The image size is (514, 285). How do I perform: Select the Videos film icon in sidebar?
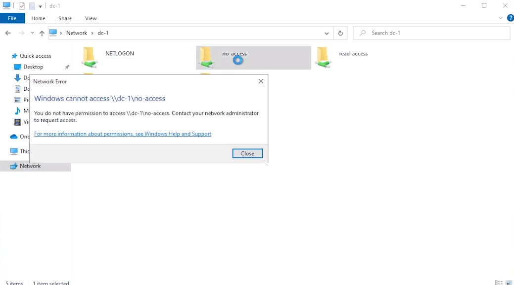[17, 122]
